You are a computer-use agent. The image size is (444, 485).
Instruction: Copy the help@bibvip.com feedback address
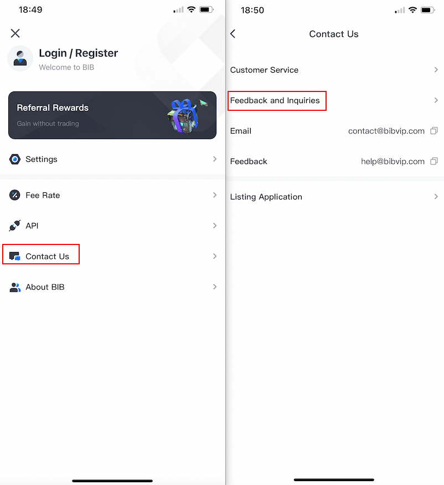point(434,161)
